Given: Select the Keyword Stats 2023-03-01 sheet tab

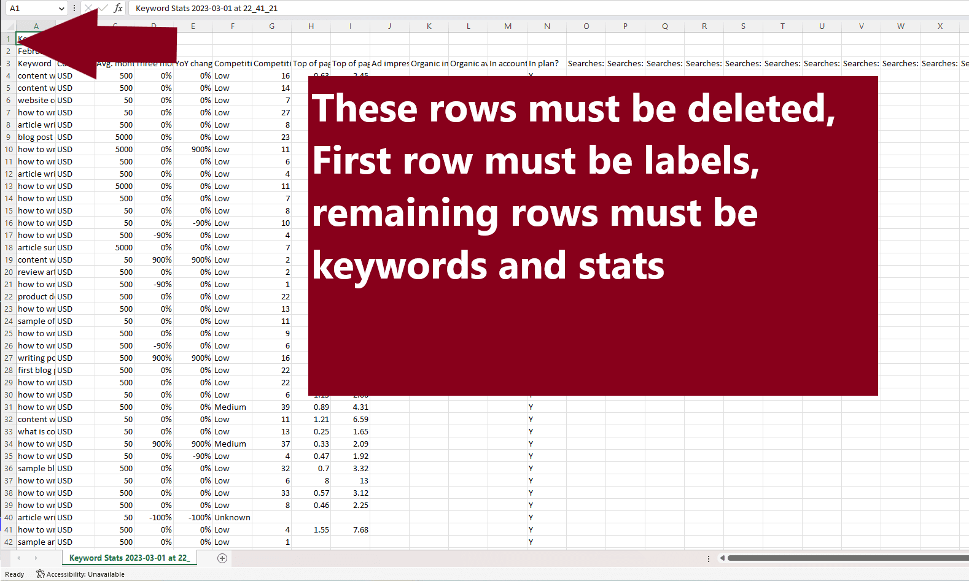Looking at the screenshot, I should click(x=129, y=558).
